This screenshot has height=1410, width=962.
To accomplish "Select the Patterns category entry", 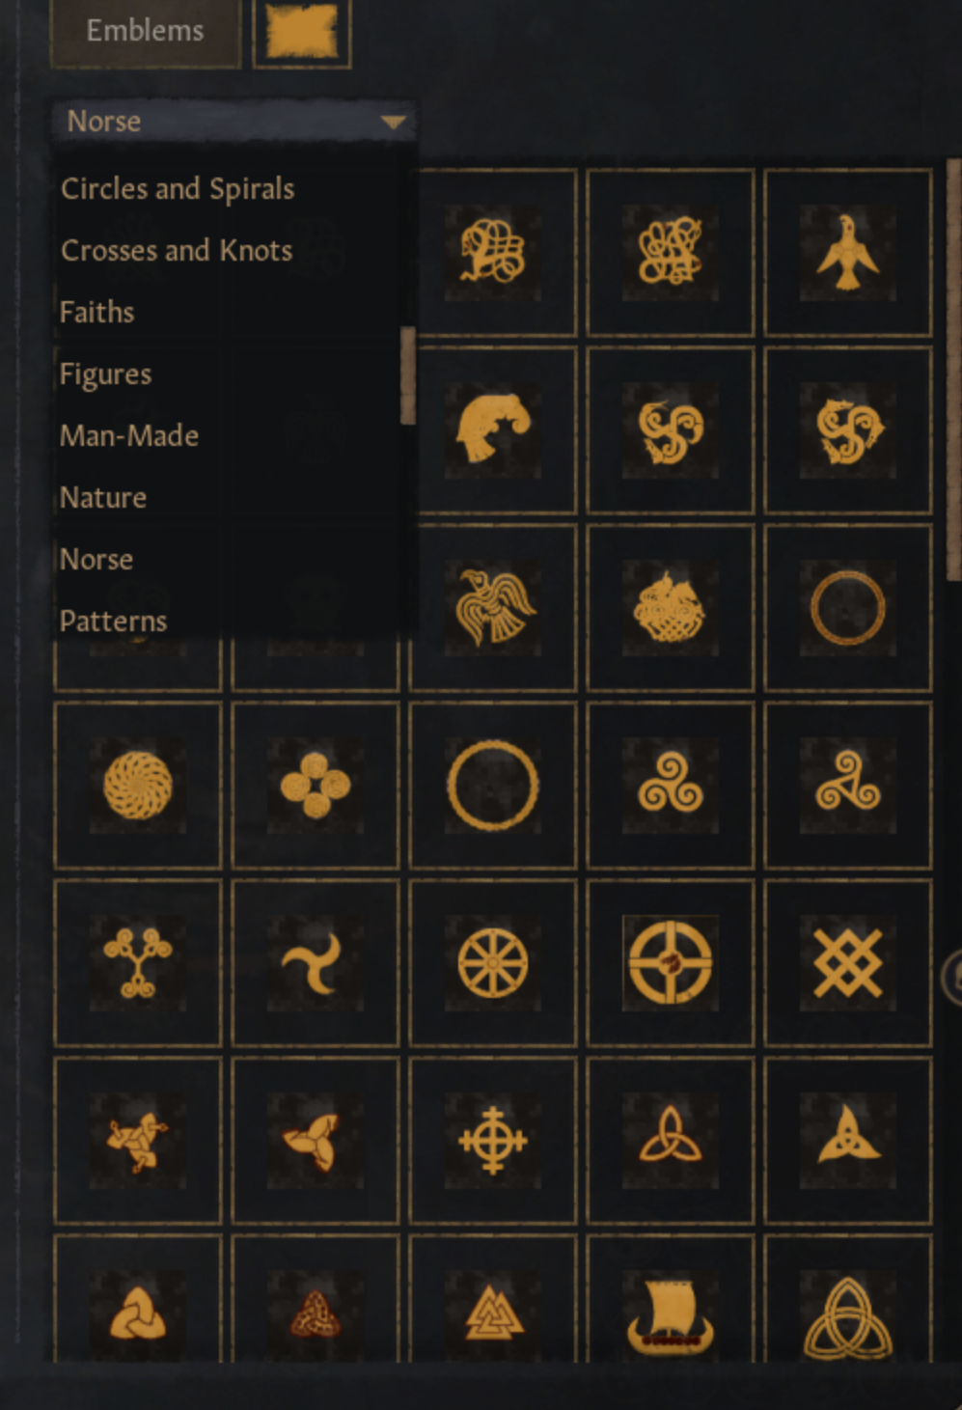I will click(x=113, y=621).
